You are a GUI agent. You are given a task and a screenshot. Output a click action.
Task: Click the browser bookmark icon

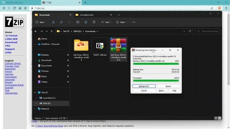26,8
